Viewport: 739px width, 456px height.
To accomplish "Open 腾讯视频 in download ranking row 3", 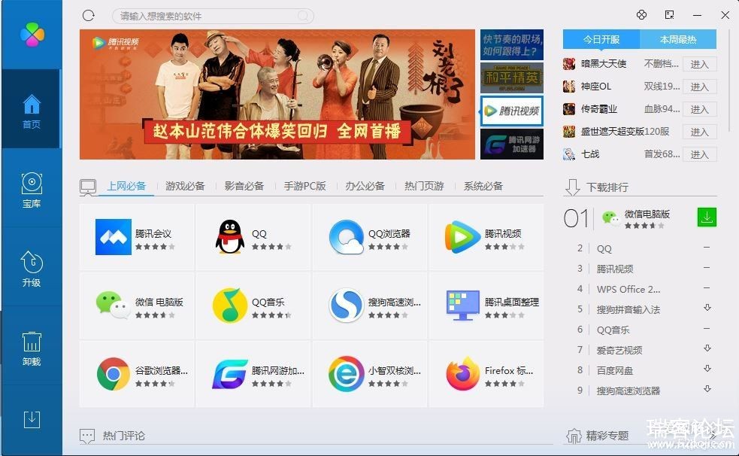I will click(614, 269).
